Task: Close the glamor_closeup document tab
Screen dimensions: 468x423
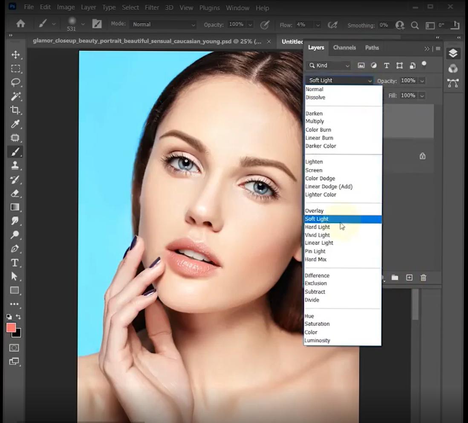Action: [x=269, y=41]
